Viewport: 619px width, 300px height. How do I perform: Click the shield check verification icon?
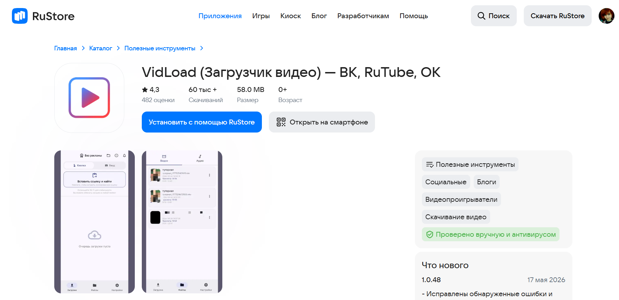click(x=430, y=234)
